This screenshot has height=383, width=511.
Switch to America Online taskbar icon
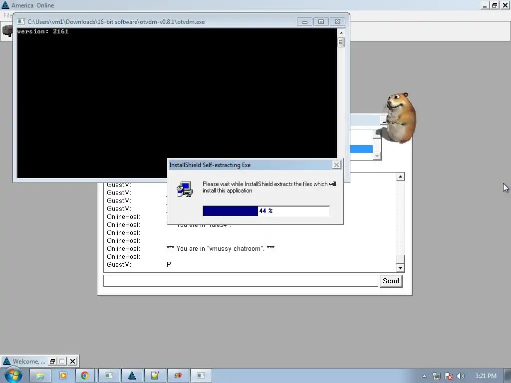132,376
